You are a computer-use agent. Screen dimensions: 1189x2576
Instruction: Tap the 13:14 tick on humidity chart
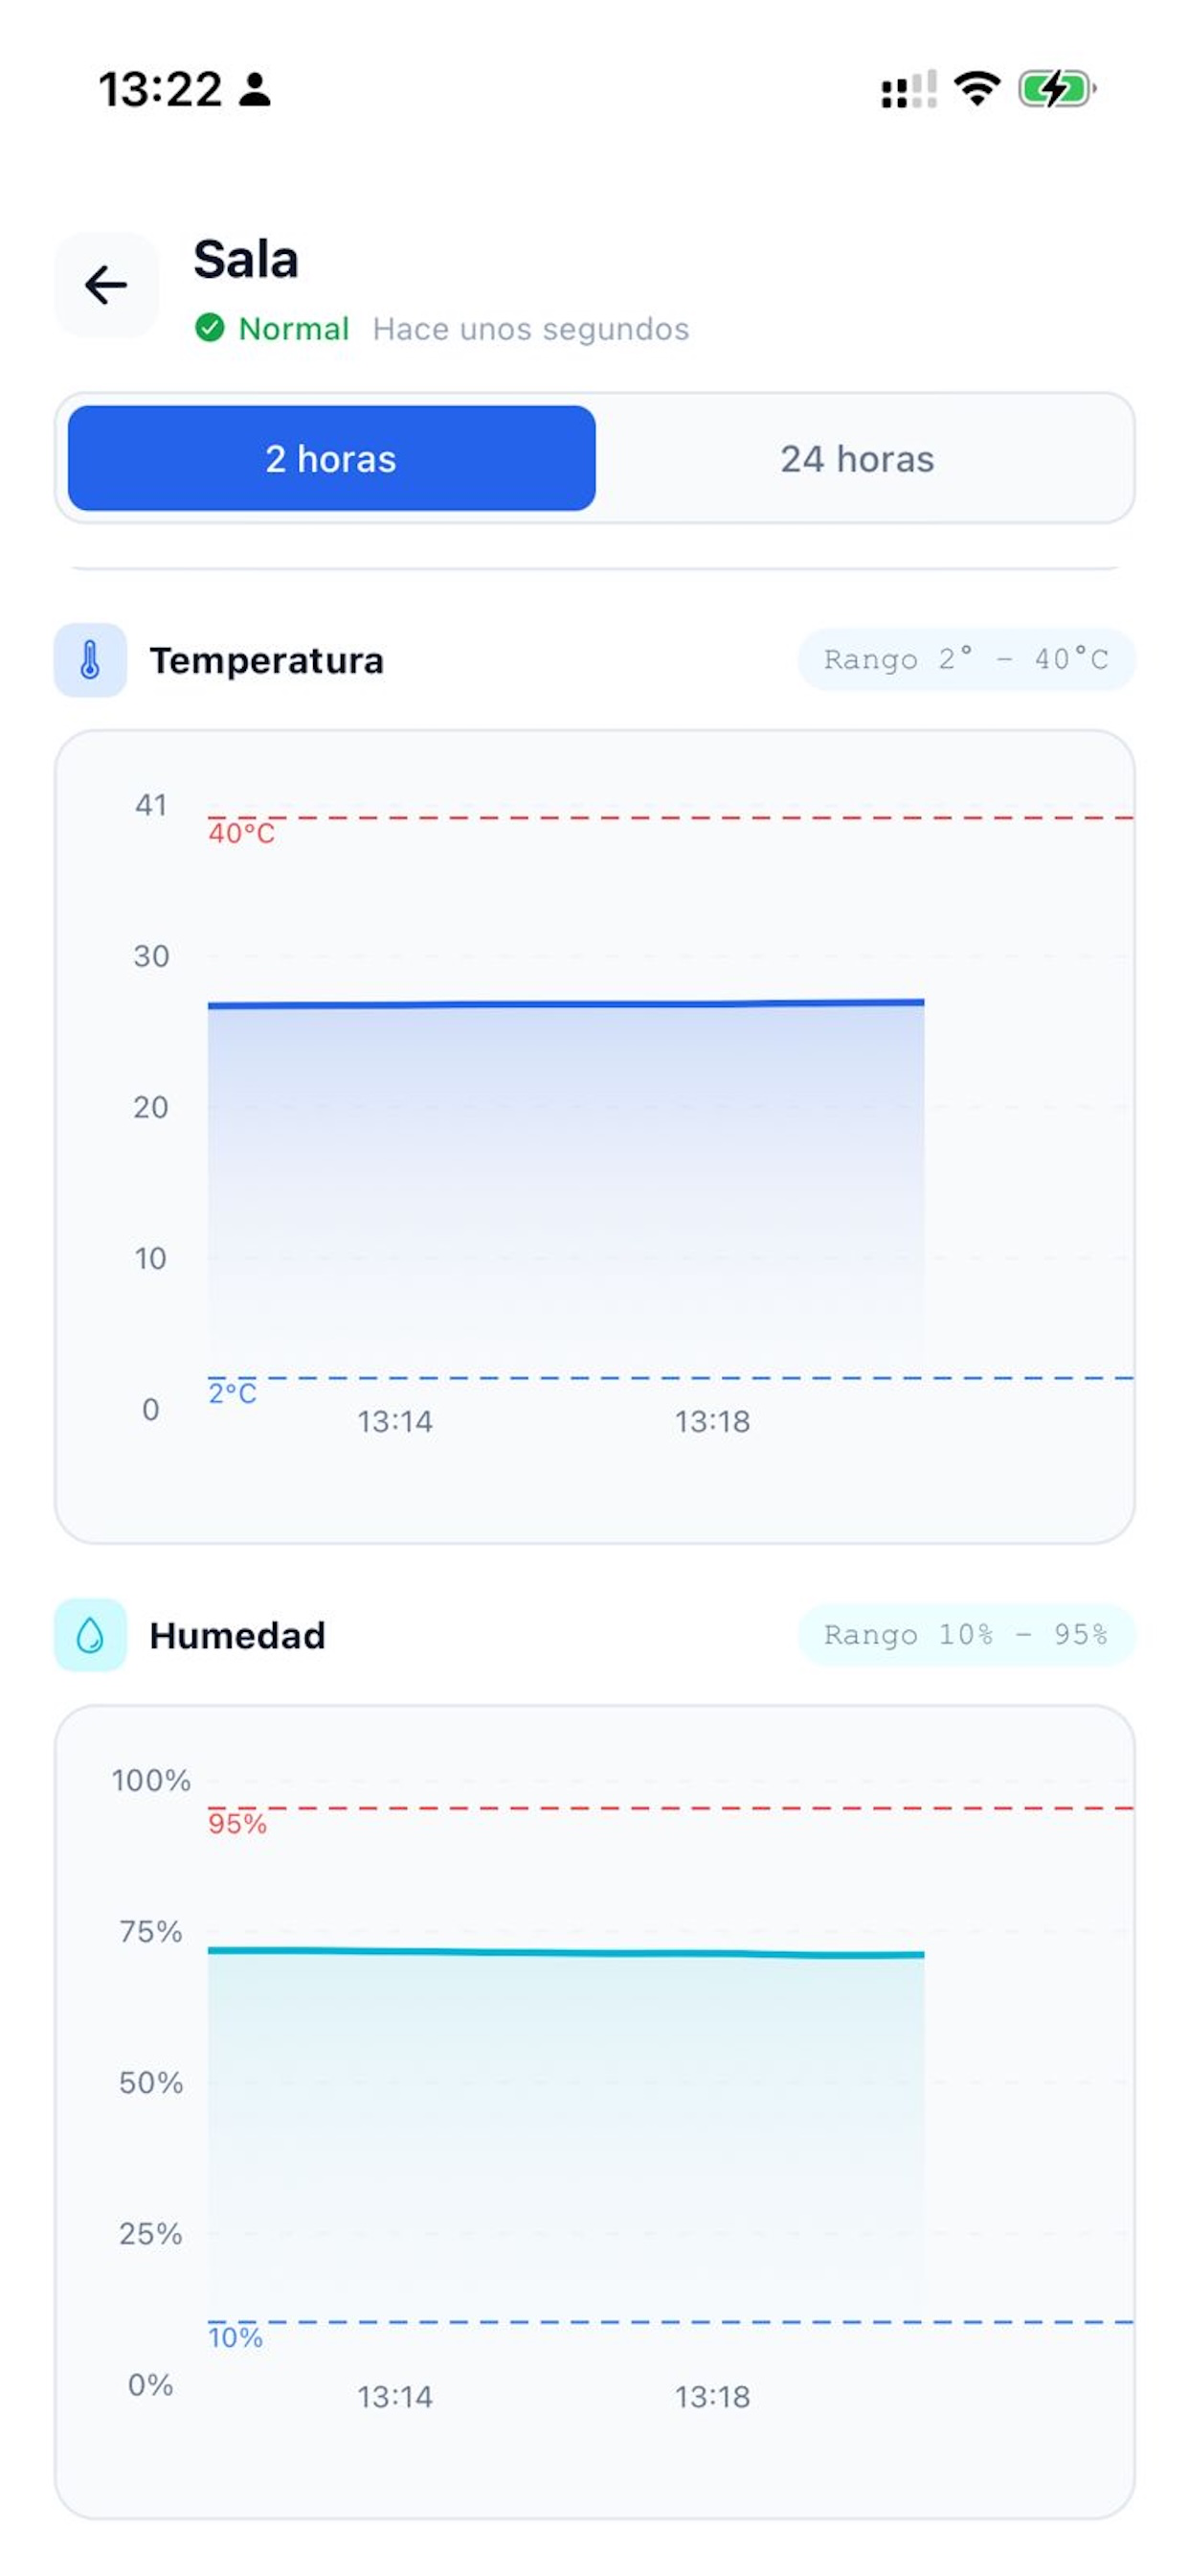tap(394, 2396)
